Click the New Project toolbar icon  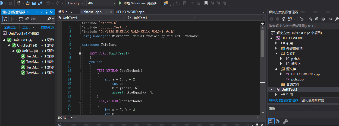point(19,3)
